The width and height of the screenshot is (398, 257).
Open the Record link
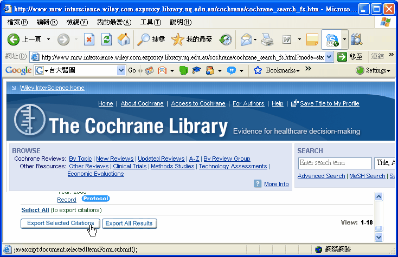point(67,200)
